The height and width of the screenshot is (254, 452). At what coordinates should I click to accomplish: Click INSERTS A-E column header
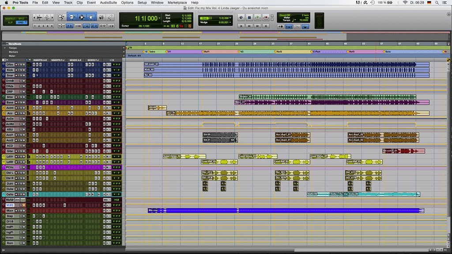tap(40, 60)
